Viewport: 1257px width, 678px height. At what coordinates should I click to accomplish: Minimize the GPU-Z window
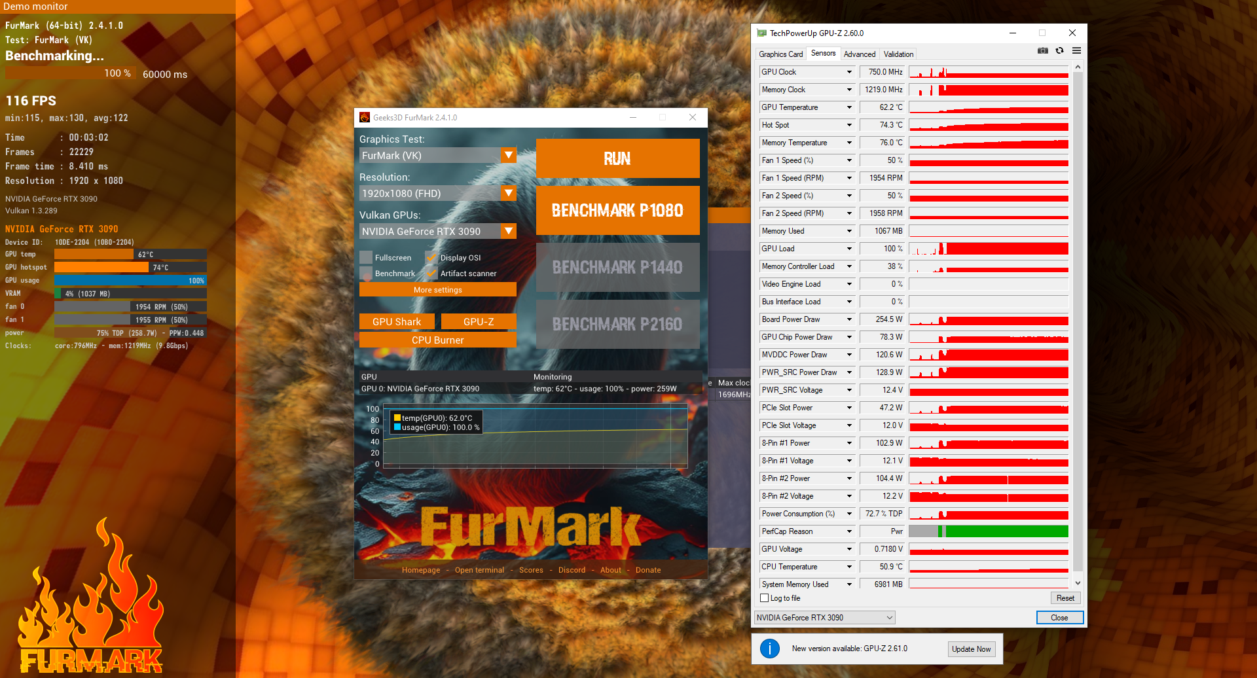(x=1013, y=33)
